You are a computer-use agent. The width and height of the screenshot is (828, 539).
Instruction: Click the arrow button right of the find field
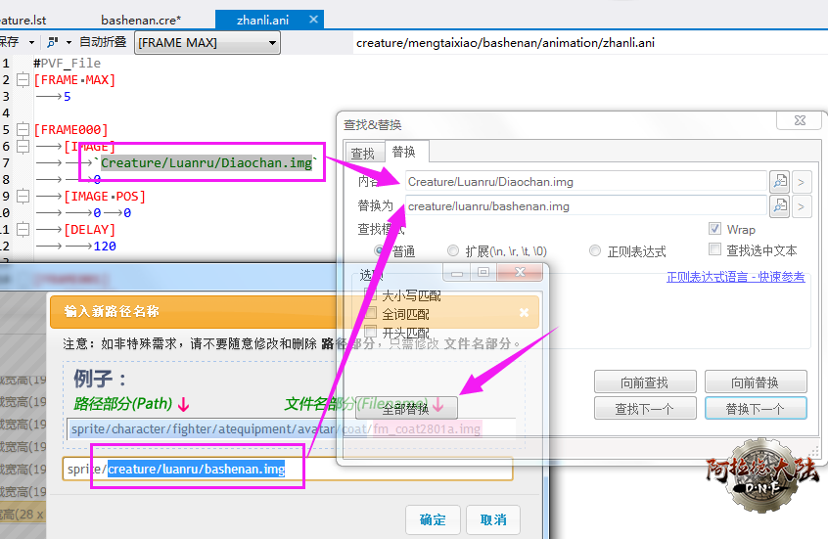(x=803, y=182)
